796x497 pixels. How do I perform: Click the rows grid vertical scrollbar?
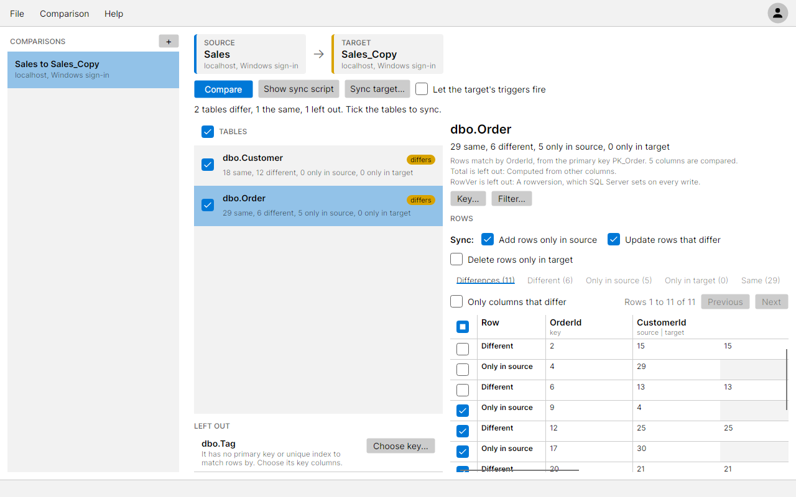[787, 380]
